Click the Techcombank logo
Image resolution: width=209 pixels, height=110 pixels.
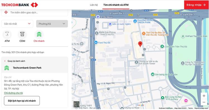click(20, 5)
